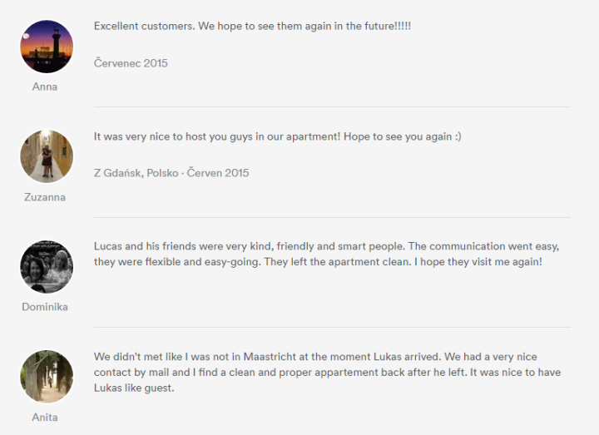Click Dominika's black-and-white avatar
The image size is (599, 435).
tap(47, 267)
